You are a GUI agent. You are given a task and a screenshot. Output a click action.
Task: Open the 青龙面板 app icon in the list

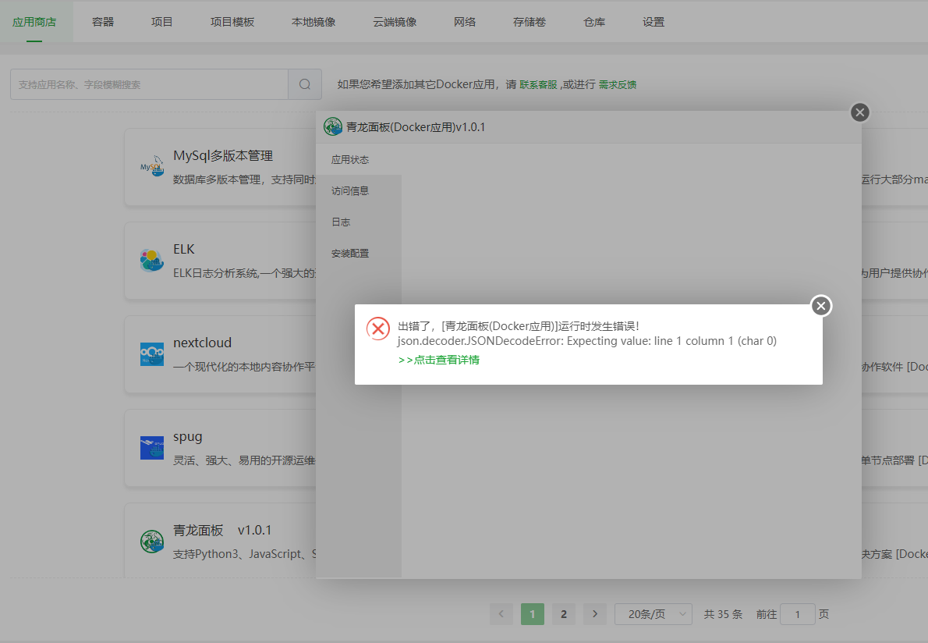pyautogui.click(x=152, y=541)
